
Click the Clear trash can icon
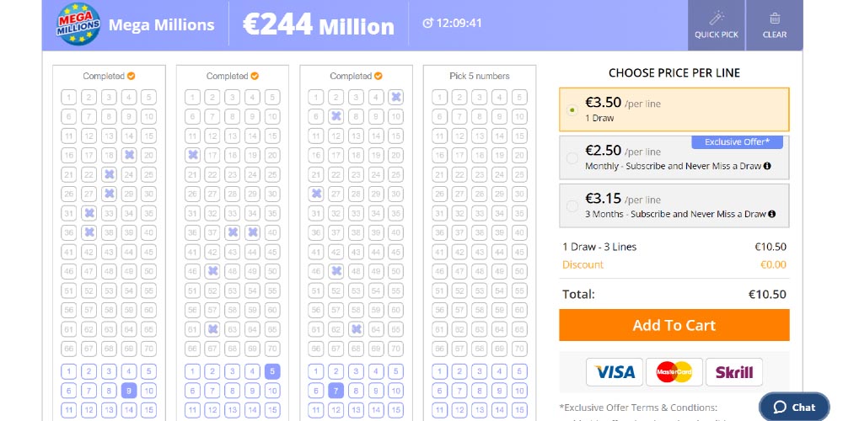coord(774,19)
